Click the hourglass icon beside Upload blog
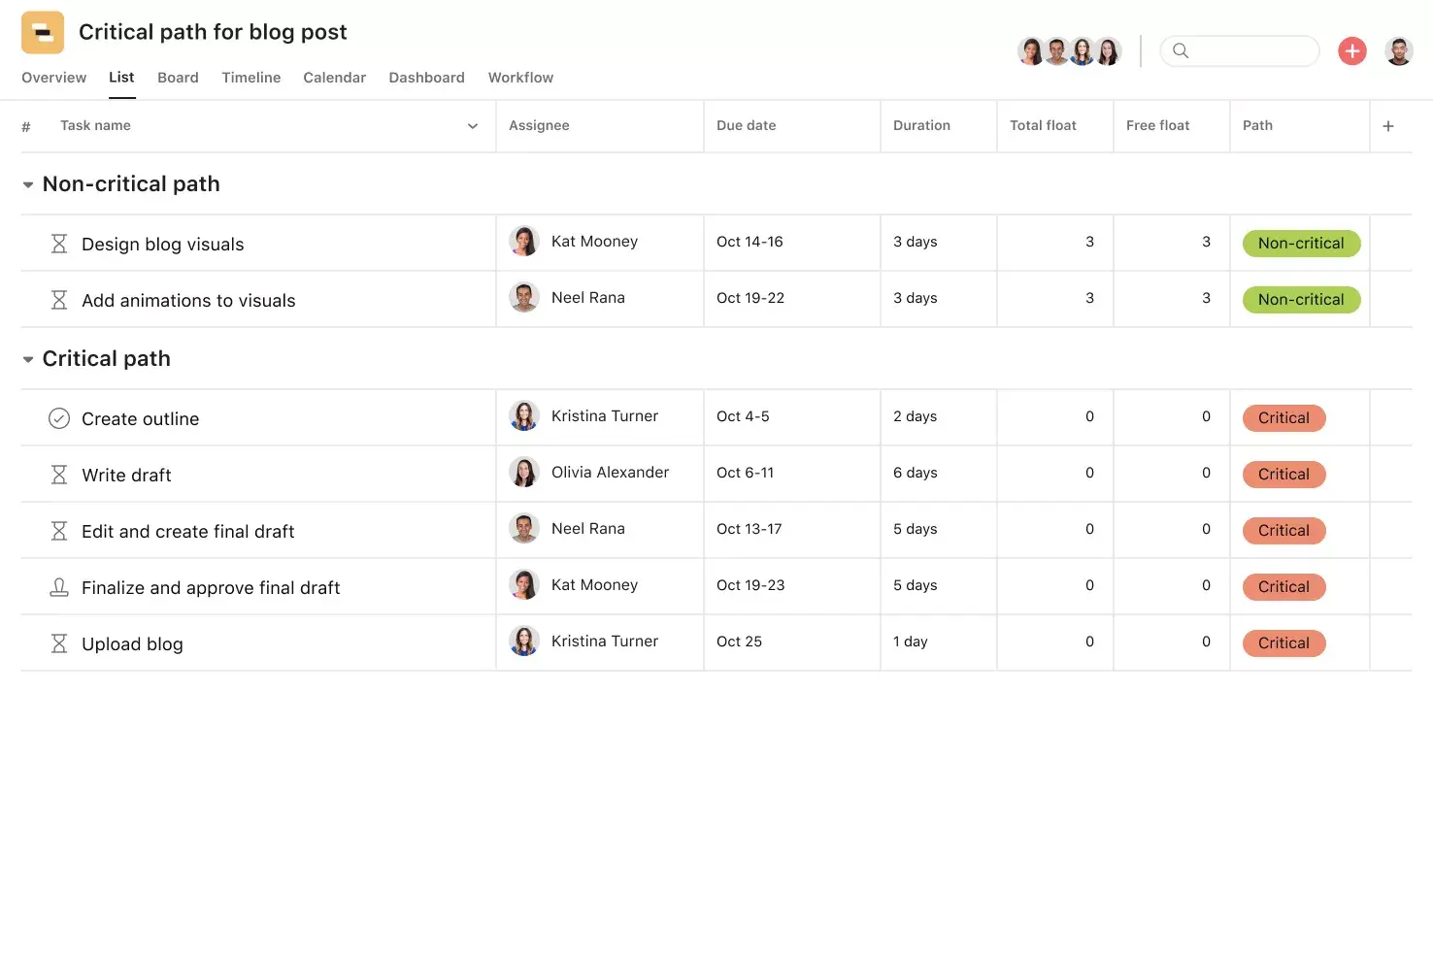The width and height of the screenshot is (1433, 955). (x=59, y=643)
